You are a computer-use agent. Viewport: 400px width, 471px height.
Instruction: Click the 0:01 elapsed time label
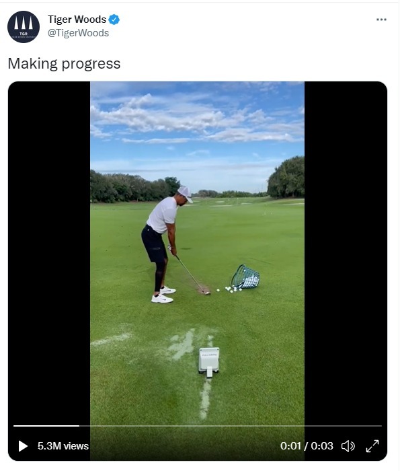click(290, 445)
